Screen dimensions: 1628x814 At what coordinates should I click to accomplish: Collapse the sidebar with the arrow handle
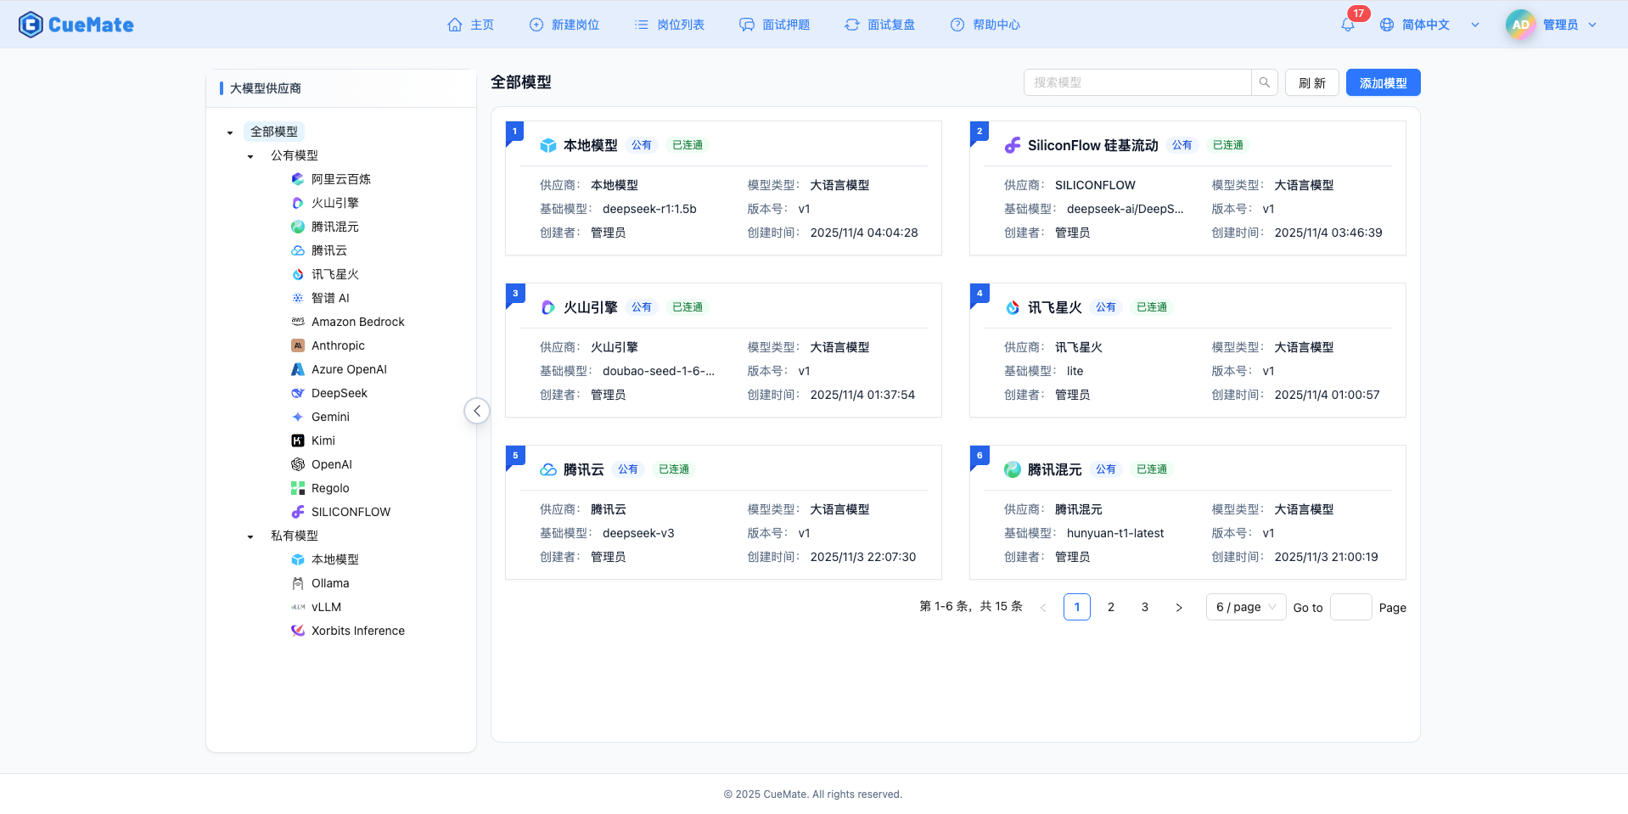pyautogui.click(x=477, y=410)
